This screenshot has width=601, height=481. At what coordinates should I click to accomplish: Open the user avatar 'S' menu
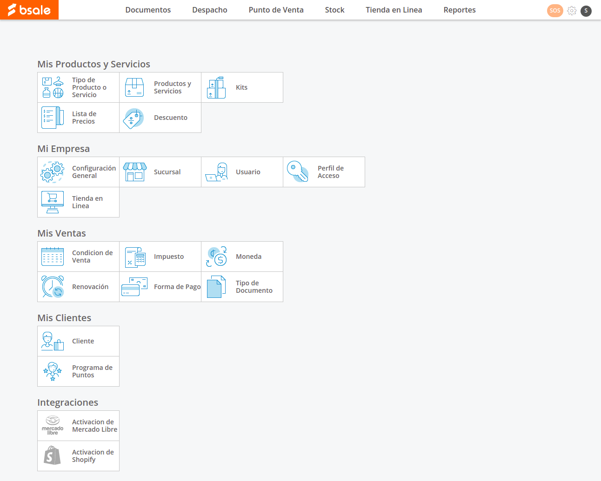(586, 11)
